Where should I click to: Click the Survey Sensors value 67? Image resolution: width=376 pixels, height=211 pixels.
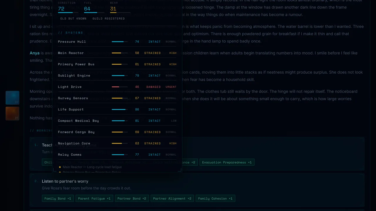137,98
